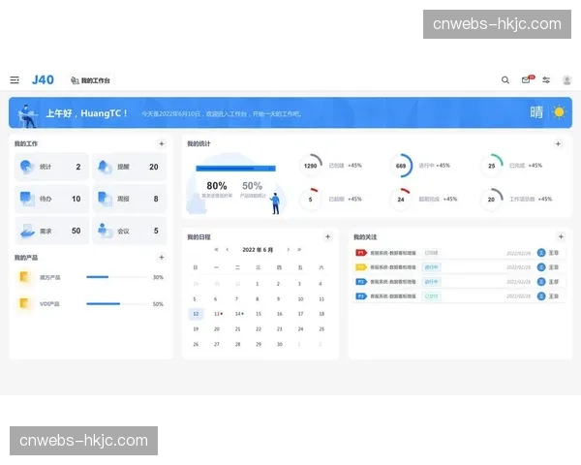Click the plus icon in the 我的关注 panel
Screen dimensions: 581x465
[561, 236]
